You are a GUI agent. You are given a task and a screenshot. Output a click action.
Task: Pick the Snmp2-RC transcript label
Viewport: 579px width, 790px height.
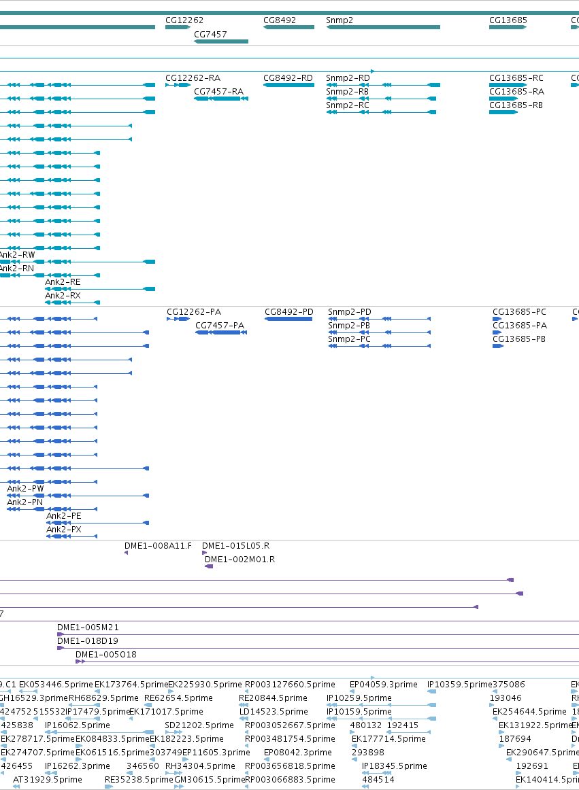click(x=348, y=105)
